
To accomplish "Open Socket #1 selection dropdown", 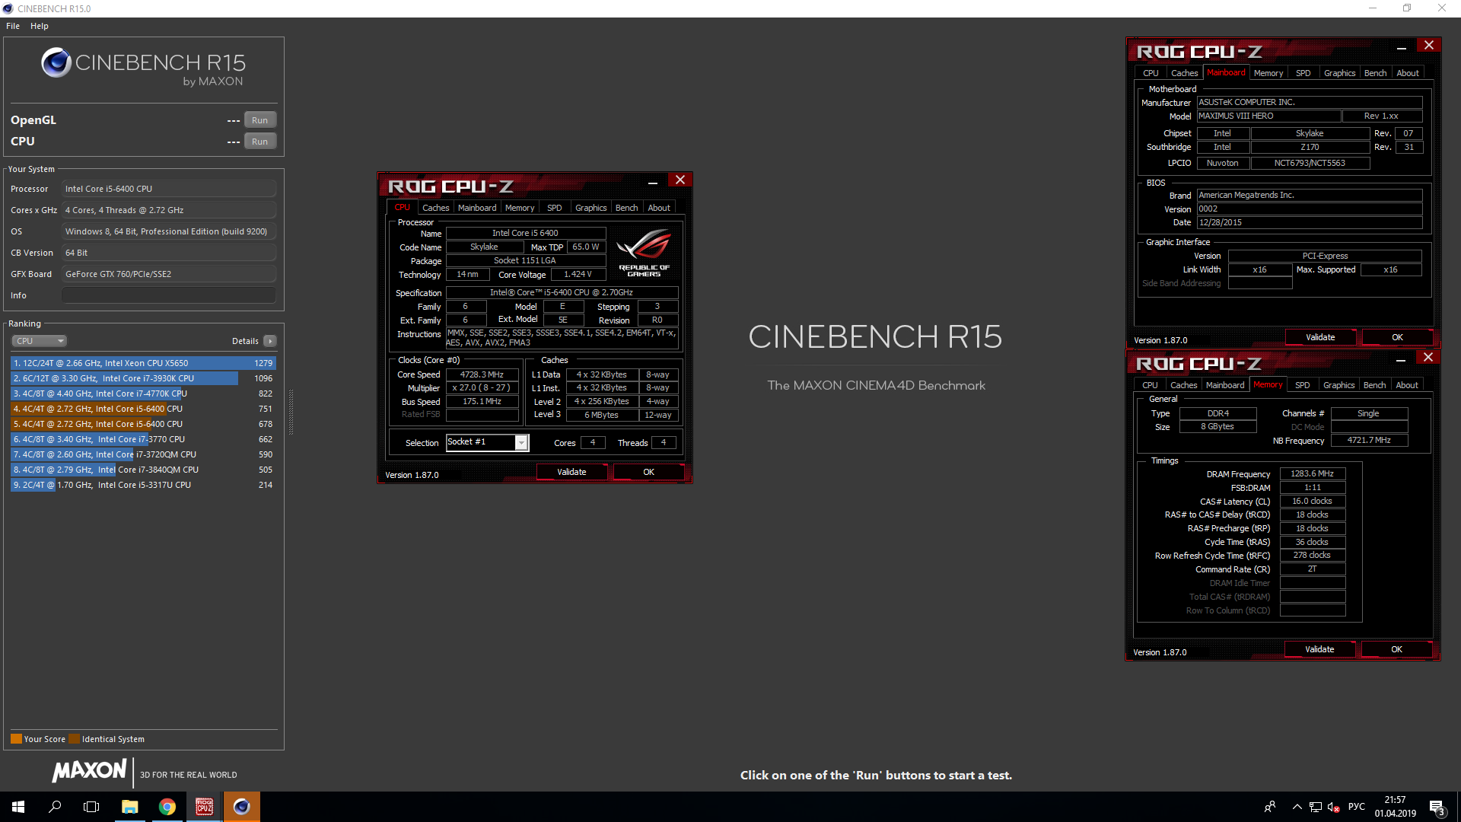I will (x=487, y=442).
